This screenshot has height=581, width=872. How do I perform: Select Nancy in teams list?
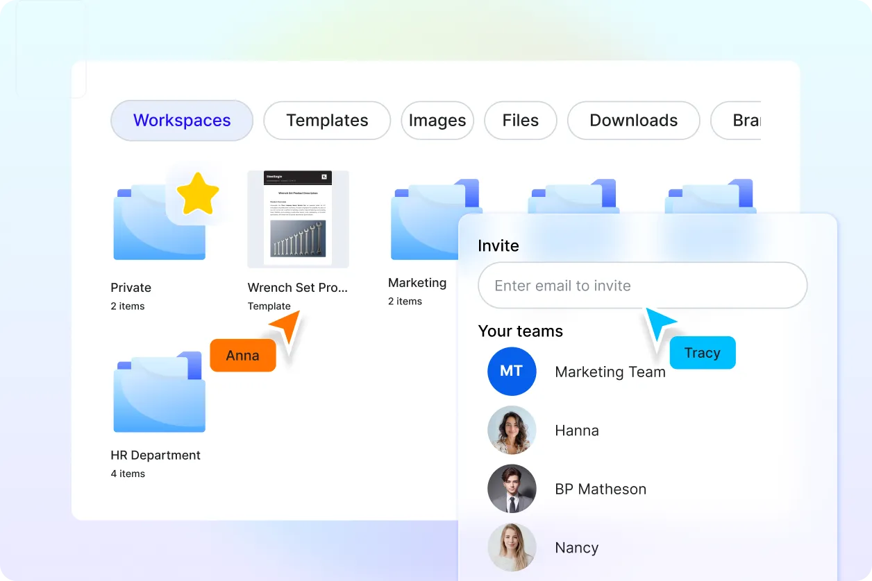[x=576, y=548]
